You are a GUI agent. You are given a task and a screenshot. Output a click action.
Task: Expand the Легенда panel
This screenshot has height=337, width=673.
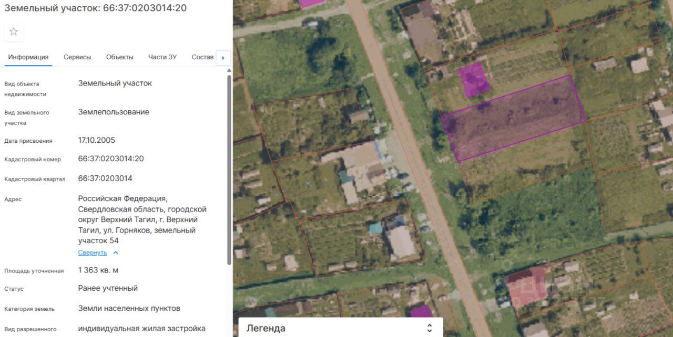tap(429, 328)
